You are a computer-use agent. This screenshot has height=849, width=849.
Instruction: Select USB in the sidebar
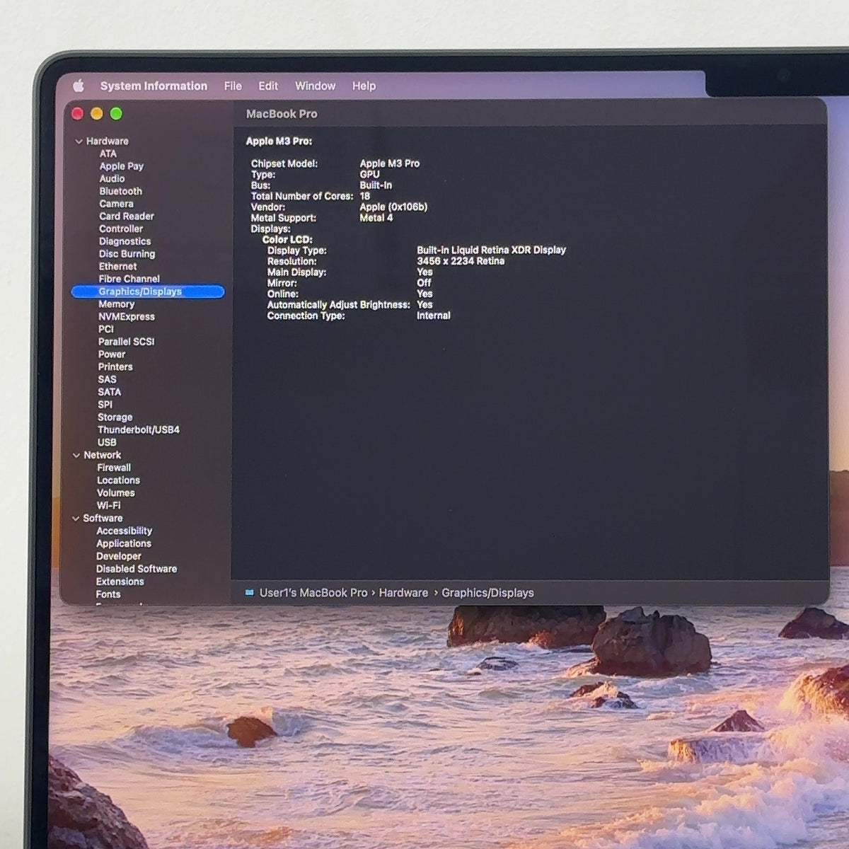coord(107,442)
